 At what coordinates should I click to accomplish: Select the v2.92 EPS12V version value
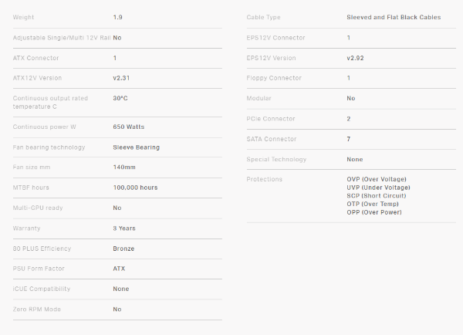pos(356,58)
